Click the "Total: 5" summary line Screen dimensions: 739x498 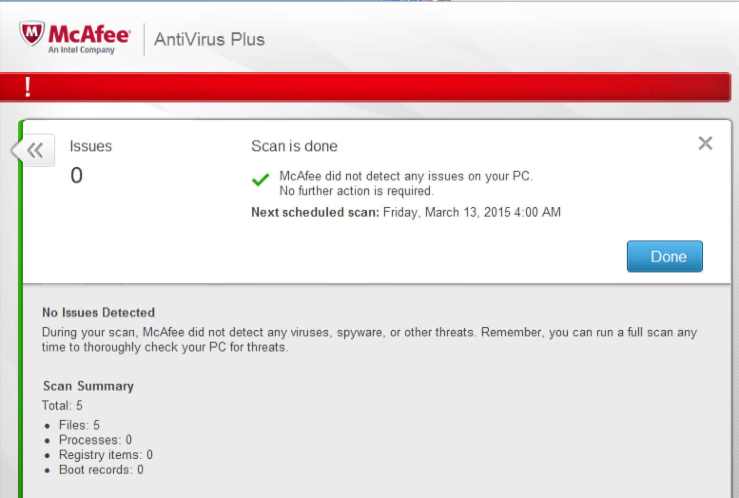point(62,405)
